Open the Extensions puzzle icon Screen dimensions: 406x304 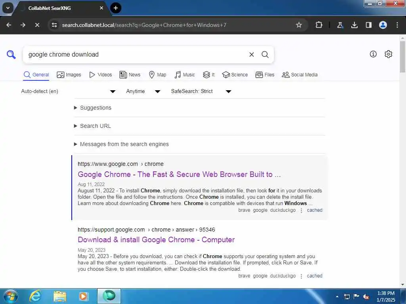(319, 25)
